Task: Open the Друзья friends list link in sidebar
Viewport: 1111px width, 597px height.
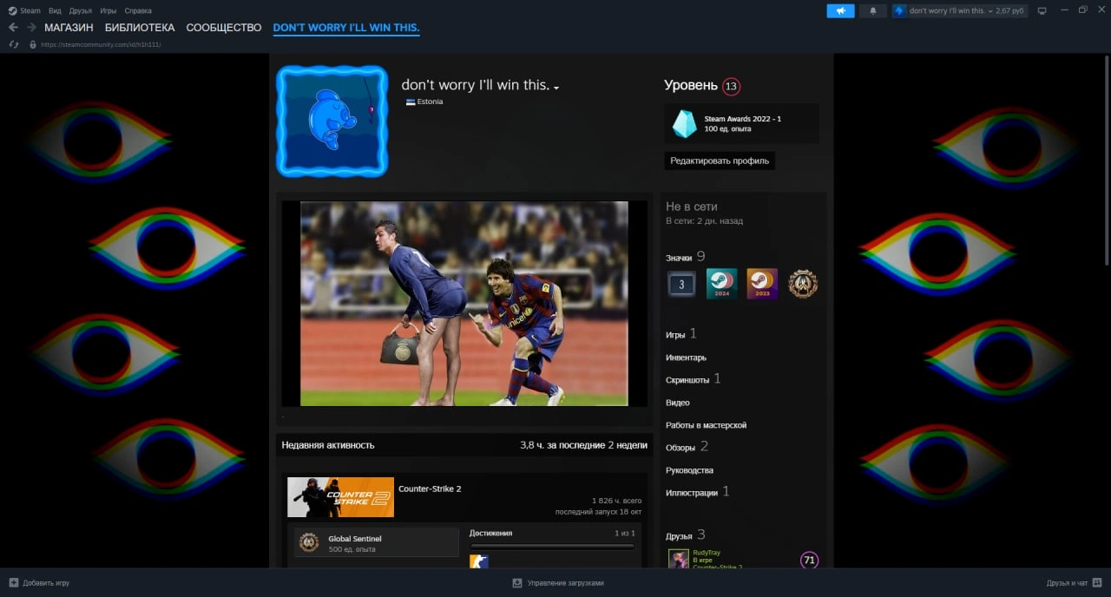Action: 679,536
